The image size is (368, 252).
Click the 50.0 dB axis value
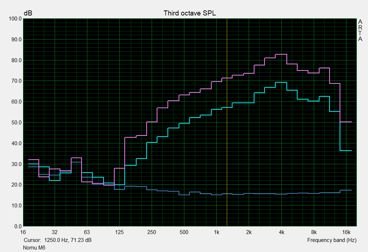coord(17,123)
